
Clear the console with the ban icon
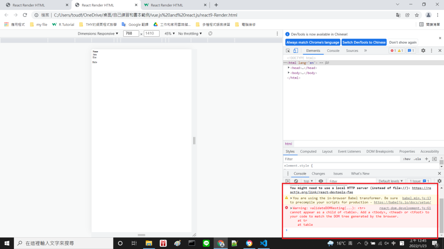pos(296,181)
